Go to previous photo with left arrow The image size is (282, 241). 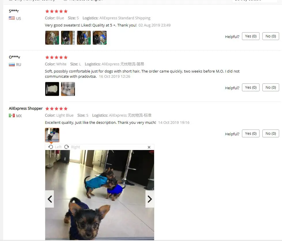pyautogui.click(x=50, y=199)
